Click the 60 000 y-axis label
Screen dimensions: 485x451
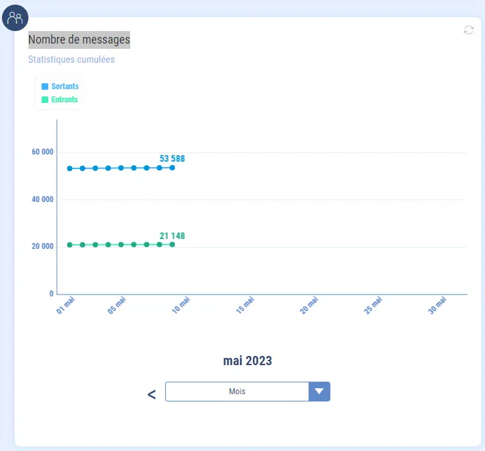coord(42,152)
